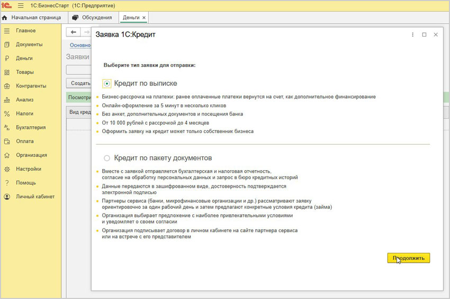Select the Кредит по выписке radio button
Viewport: 450px width, 299px height.
coord(107,84)
